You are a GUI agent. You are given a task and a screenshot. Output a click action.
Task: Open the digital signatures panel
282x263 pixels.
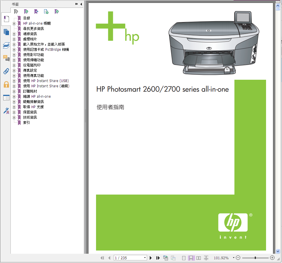pyautogui.click(x=6, y=111)
